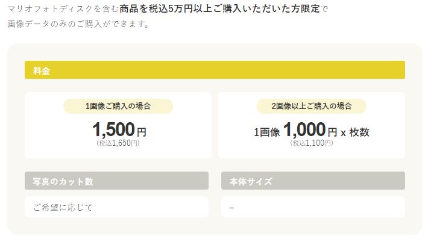Click the (税込1,100円) tax-included note

click(311, 143)
